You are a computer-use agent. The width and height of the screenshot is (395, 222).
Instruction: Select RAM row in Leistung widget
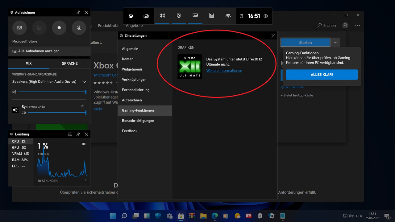[21, 160]
